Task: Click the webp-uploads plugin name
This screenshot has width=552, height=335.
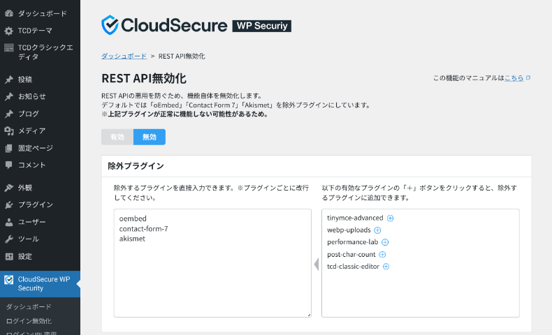Action: click(x=349, y=230)
